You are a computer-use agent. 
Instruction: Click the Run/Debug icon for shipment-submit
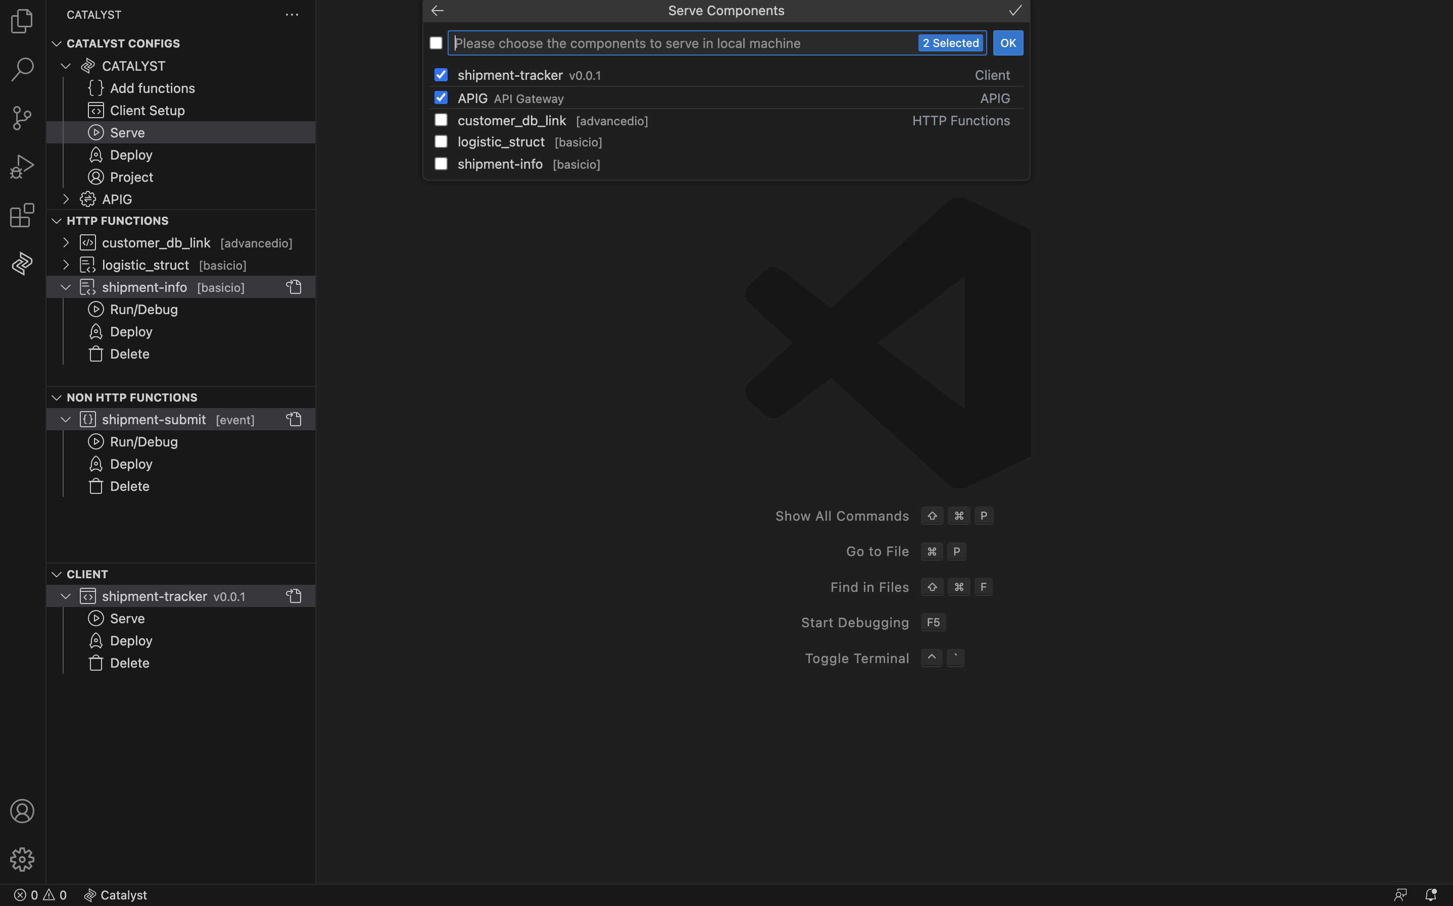pyautogui.click(x=96, y=441)
